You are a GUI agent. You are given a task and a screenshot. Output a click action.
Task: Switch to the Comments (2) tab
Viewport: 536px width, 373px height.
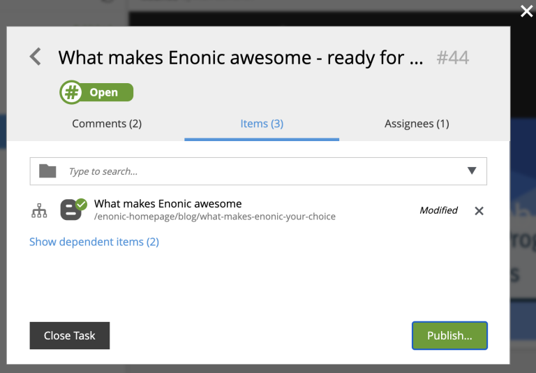107,124
